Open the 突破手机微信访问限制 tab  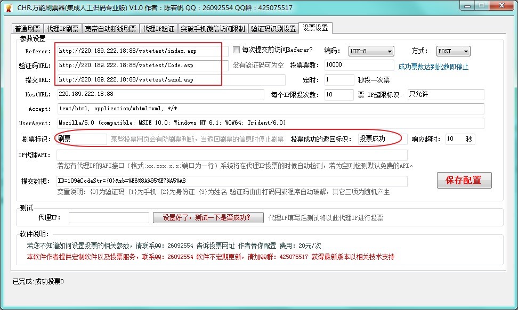(213, 29)
